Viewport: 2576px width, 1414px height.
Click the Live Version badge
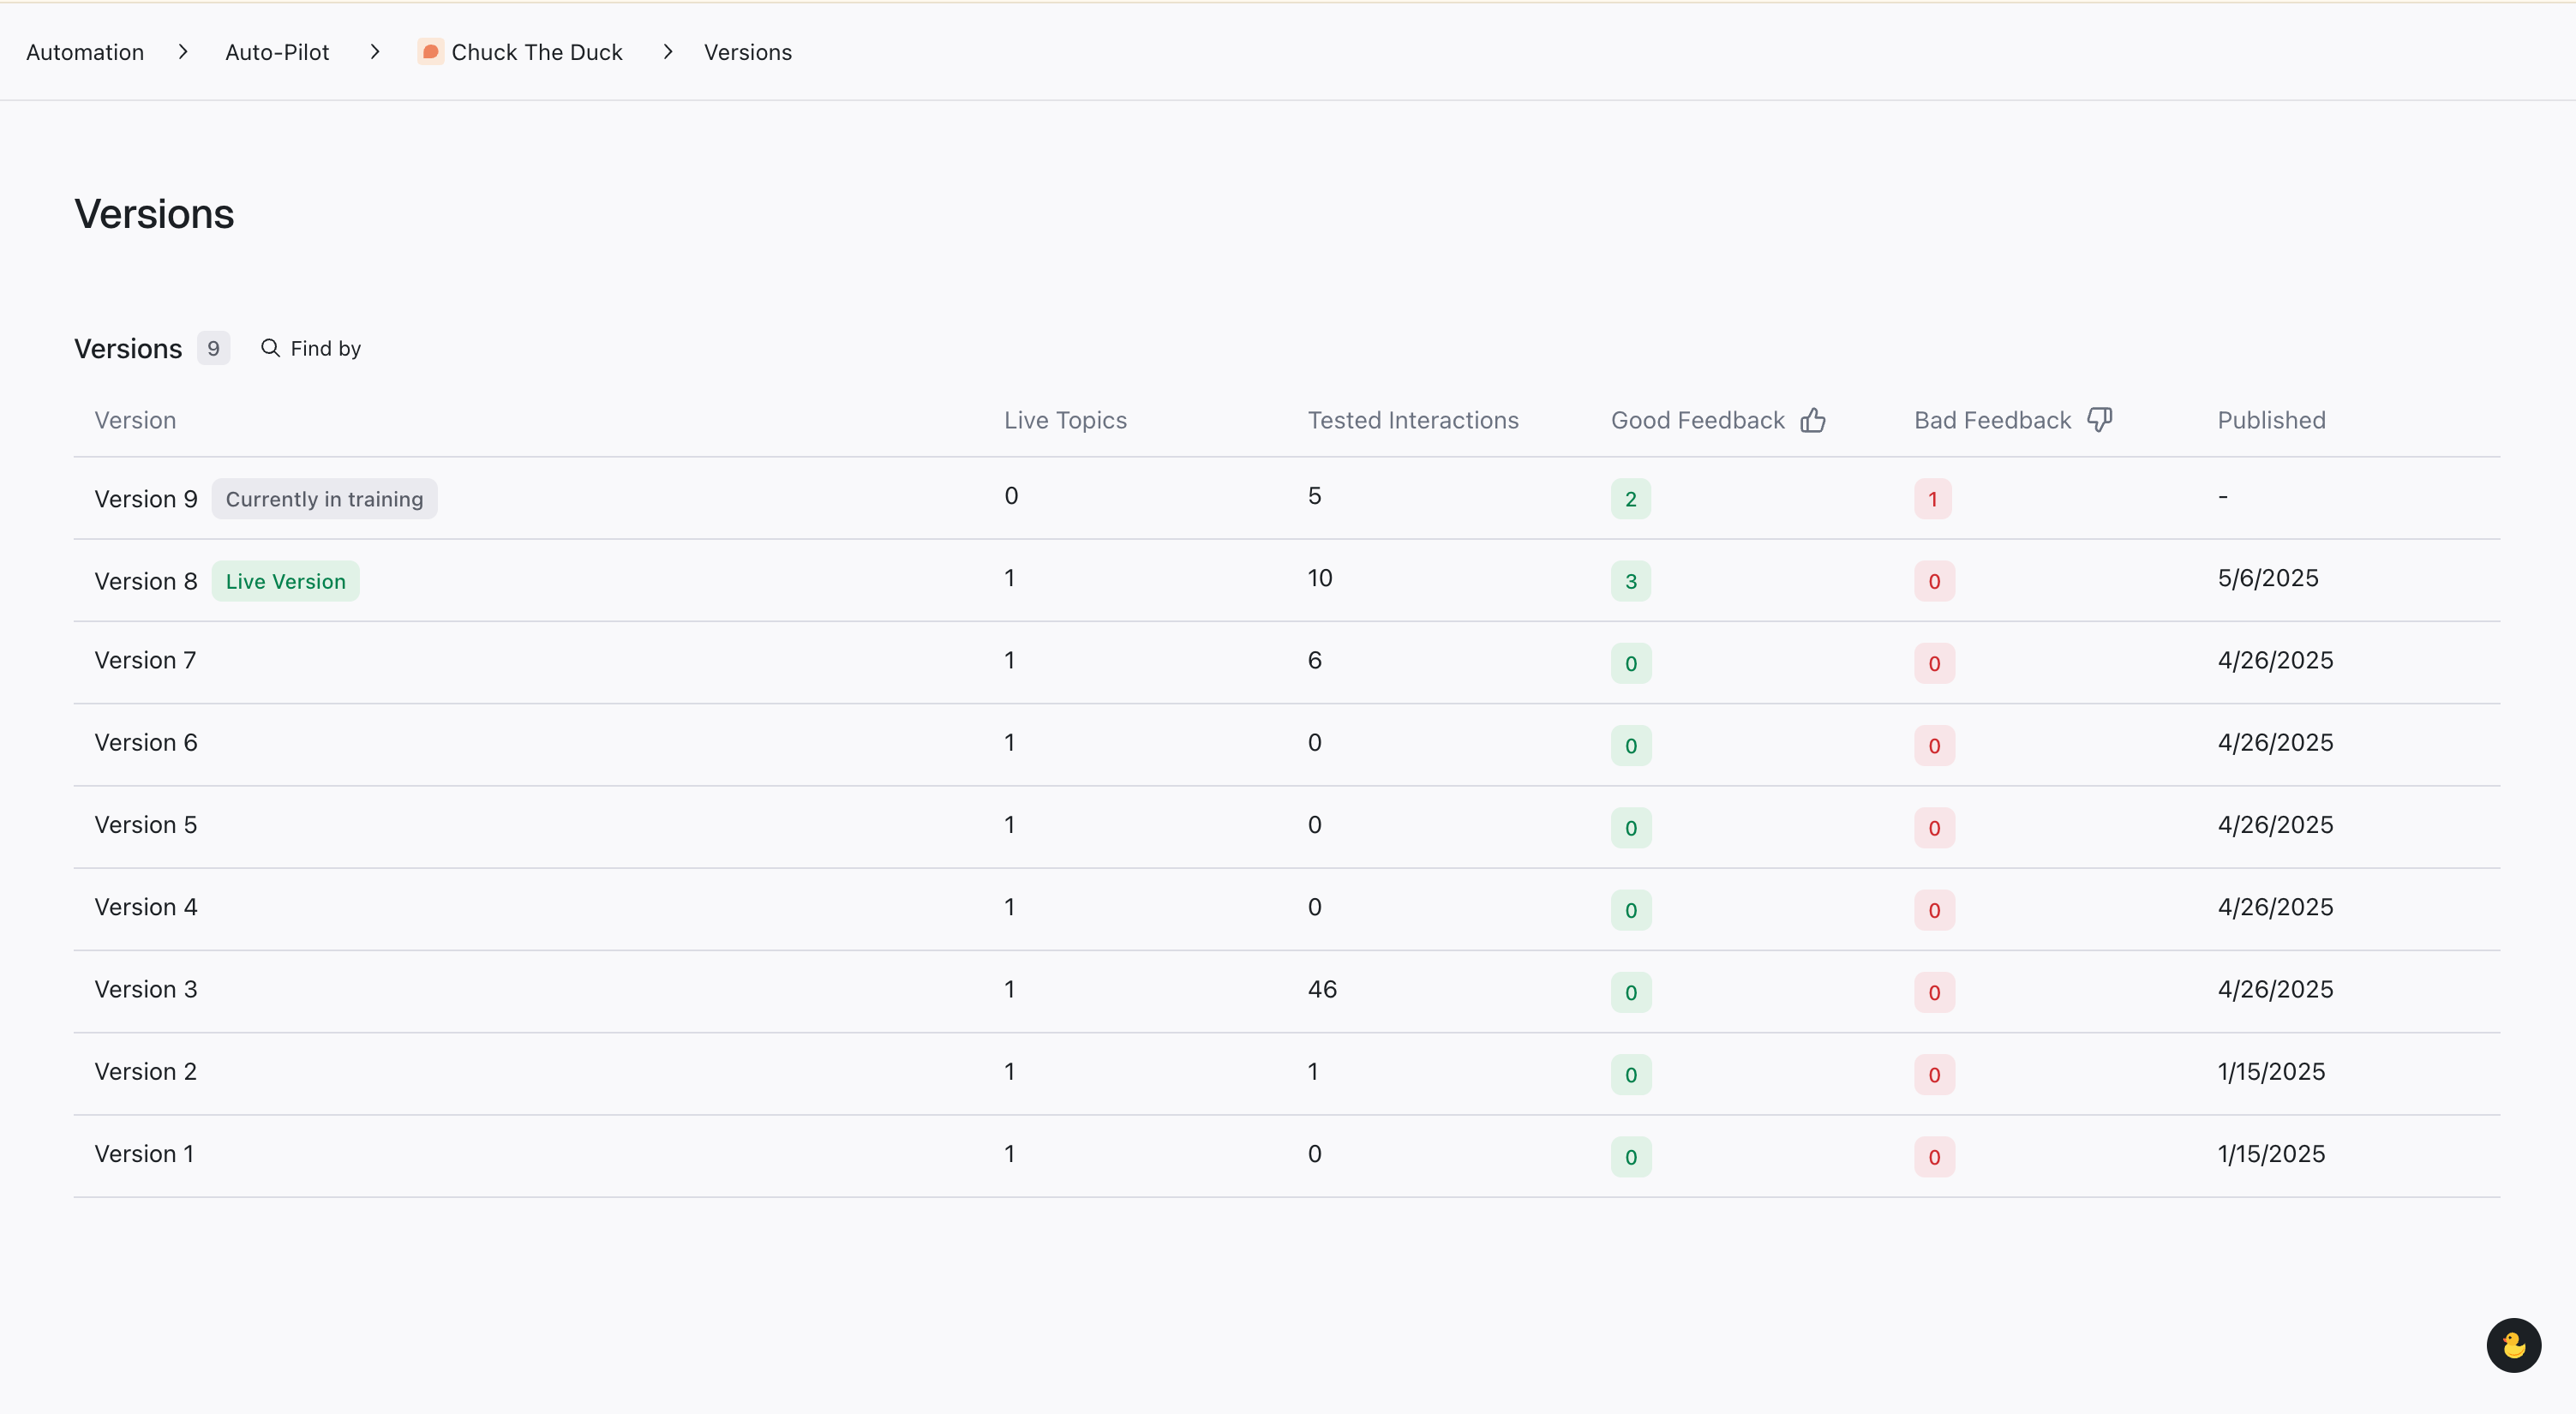285,581
